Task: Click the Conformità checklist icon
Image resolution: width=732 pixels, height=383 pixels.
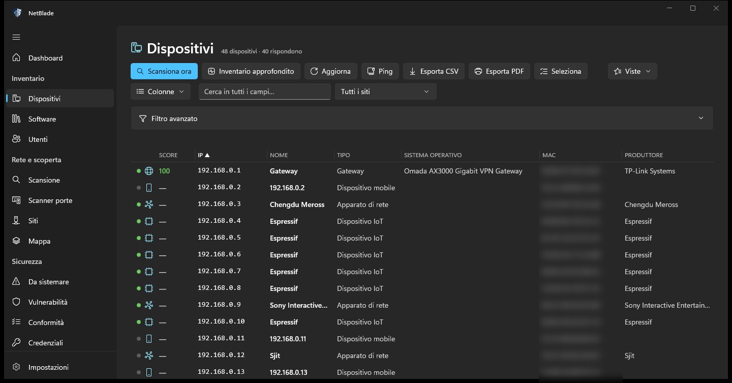Action: tap(17, 322)
